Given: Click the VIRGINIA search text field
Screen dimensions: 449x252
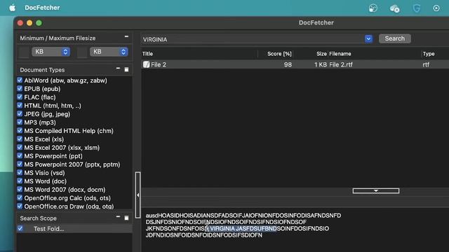Looking at the screenshot, I should coord(253,39).
